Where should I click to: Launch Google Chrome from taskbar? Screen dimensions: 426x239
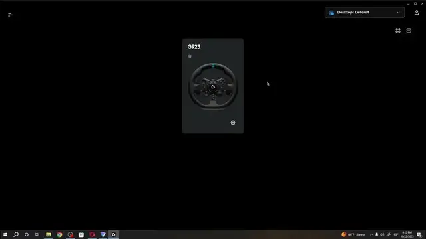pos(59,234)
